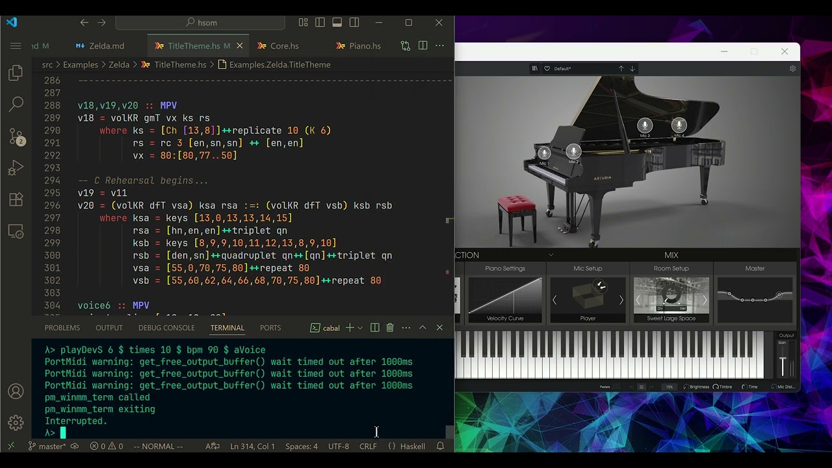Switch to the PORTS panel tab

point(270,328)
